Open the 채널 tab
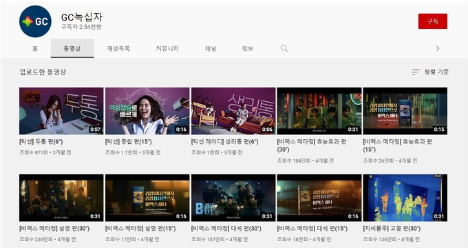468x248 pixels. [x=211, y=48]
